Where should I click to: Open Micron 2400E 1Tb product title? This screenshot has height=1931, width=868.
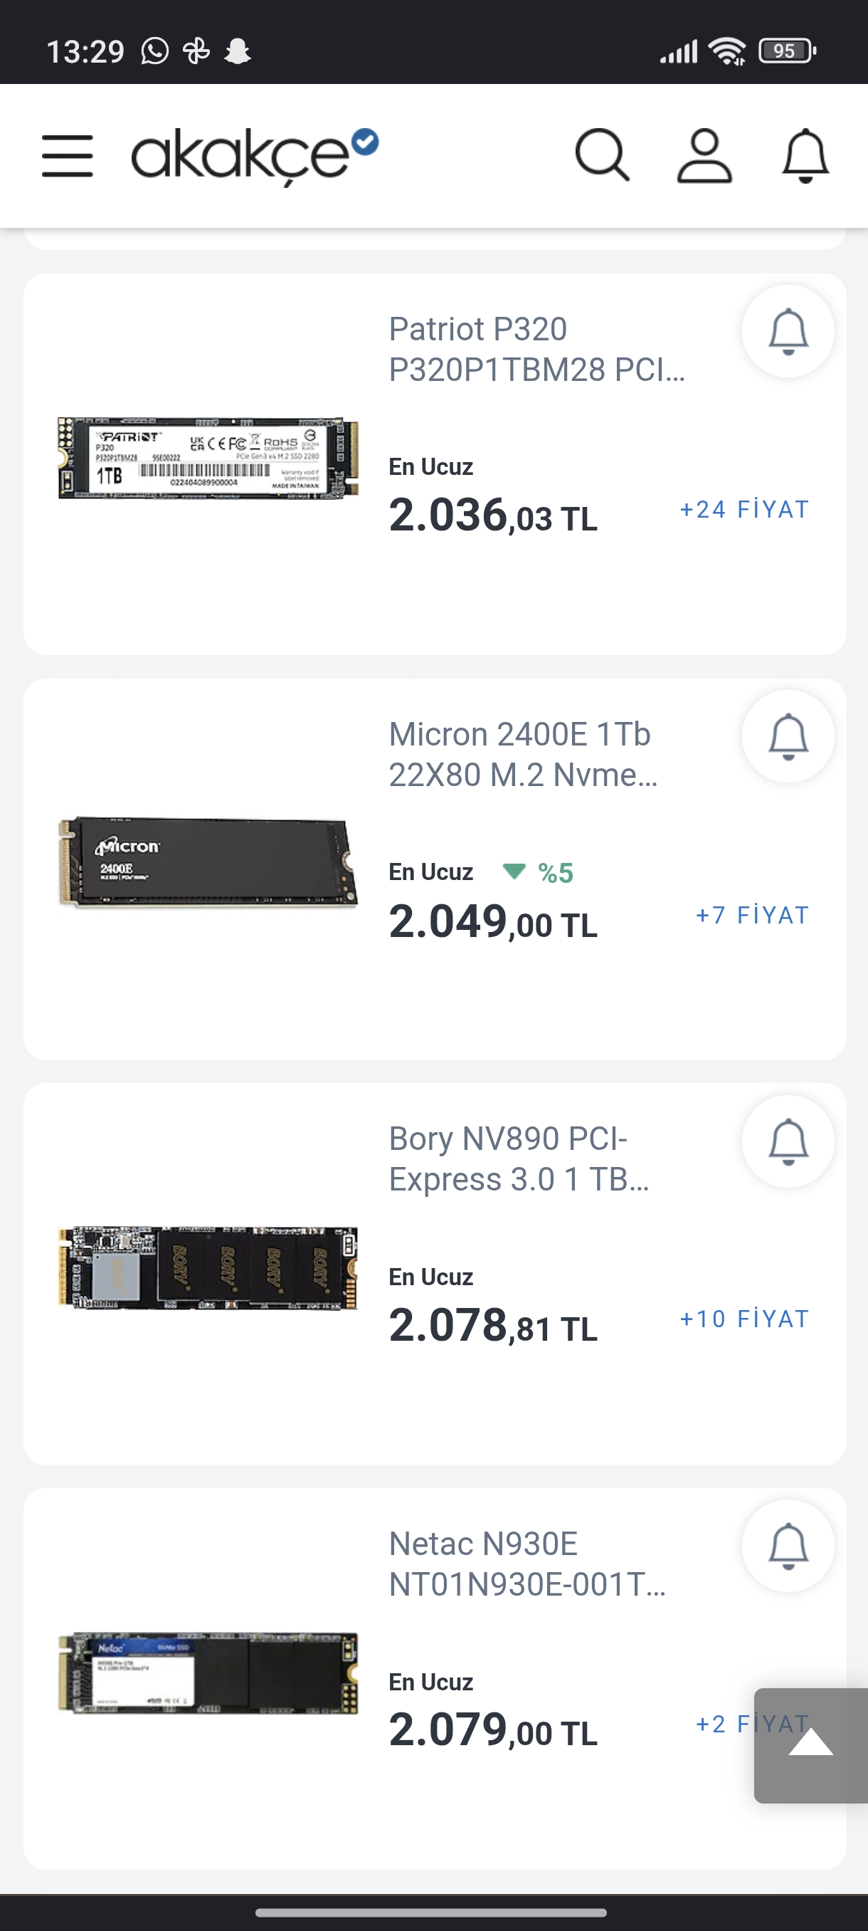coord(523,754)
